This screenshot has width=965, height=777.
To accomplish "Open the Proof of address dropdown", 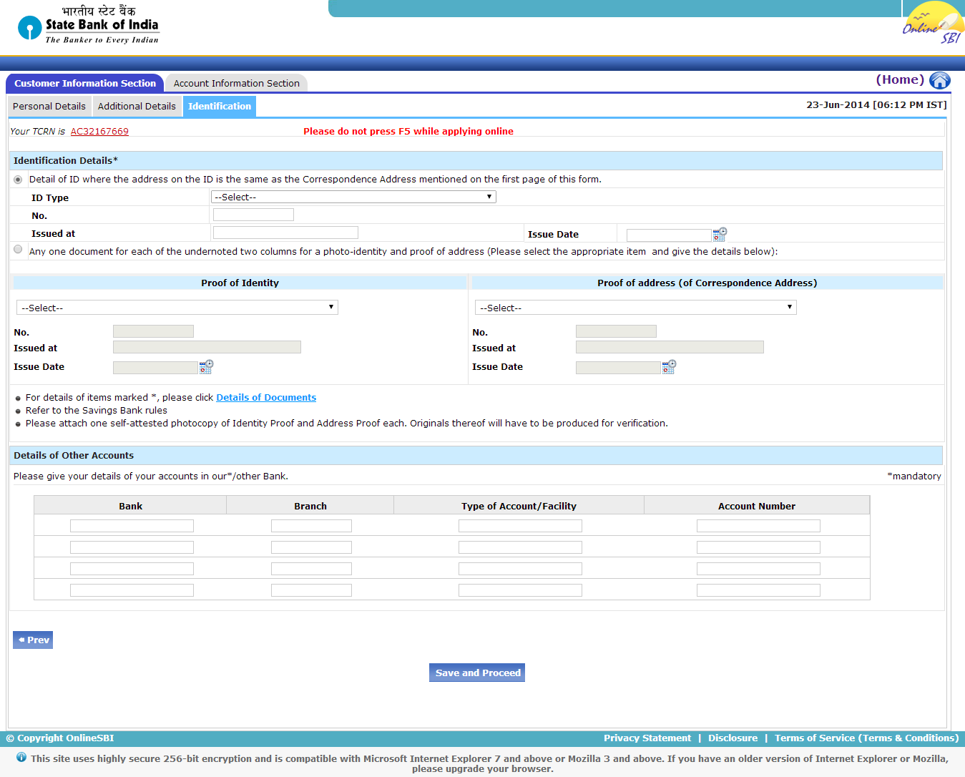I will [635, 308].
